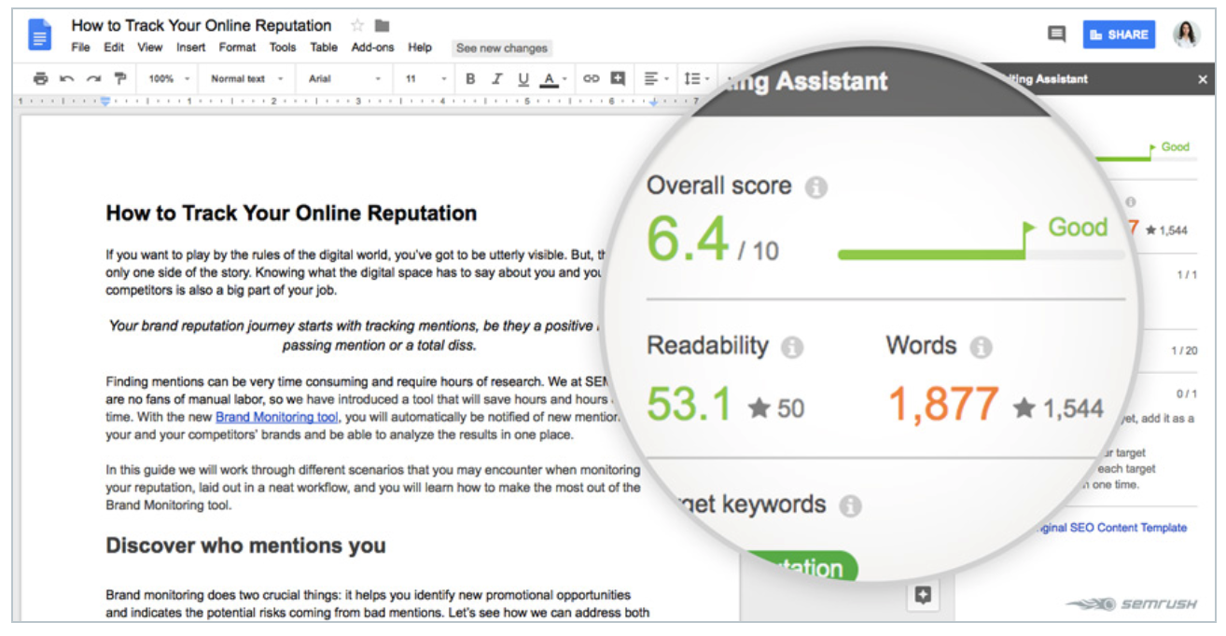Open the View menu
Screen dimensions: 1226x636
click(149, 48)
